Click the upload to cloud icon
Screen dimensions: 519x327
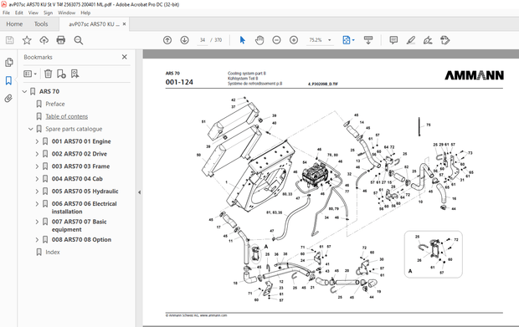[44, 40]
